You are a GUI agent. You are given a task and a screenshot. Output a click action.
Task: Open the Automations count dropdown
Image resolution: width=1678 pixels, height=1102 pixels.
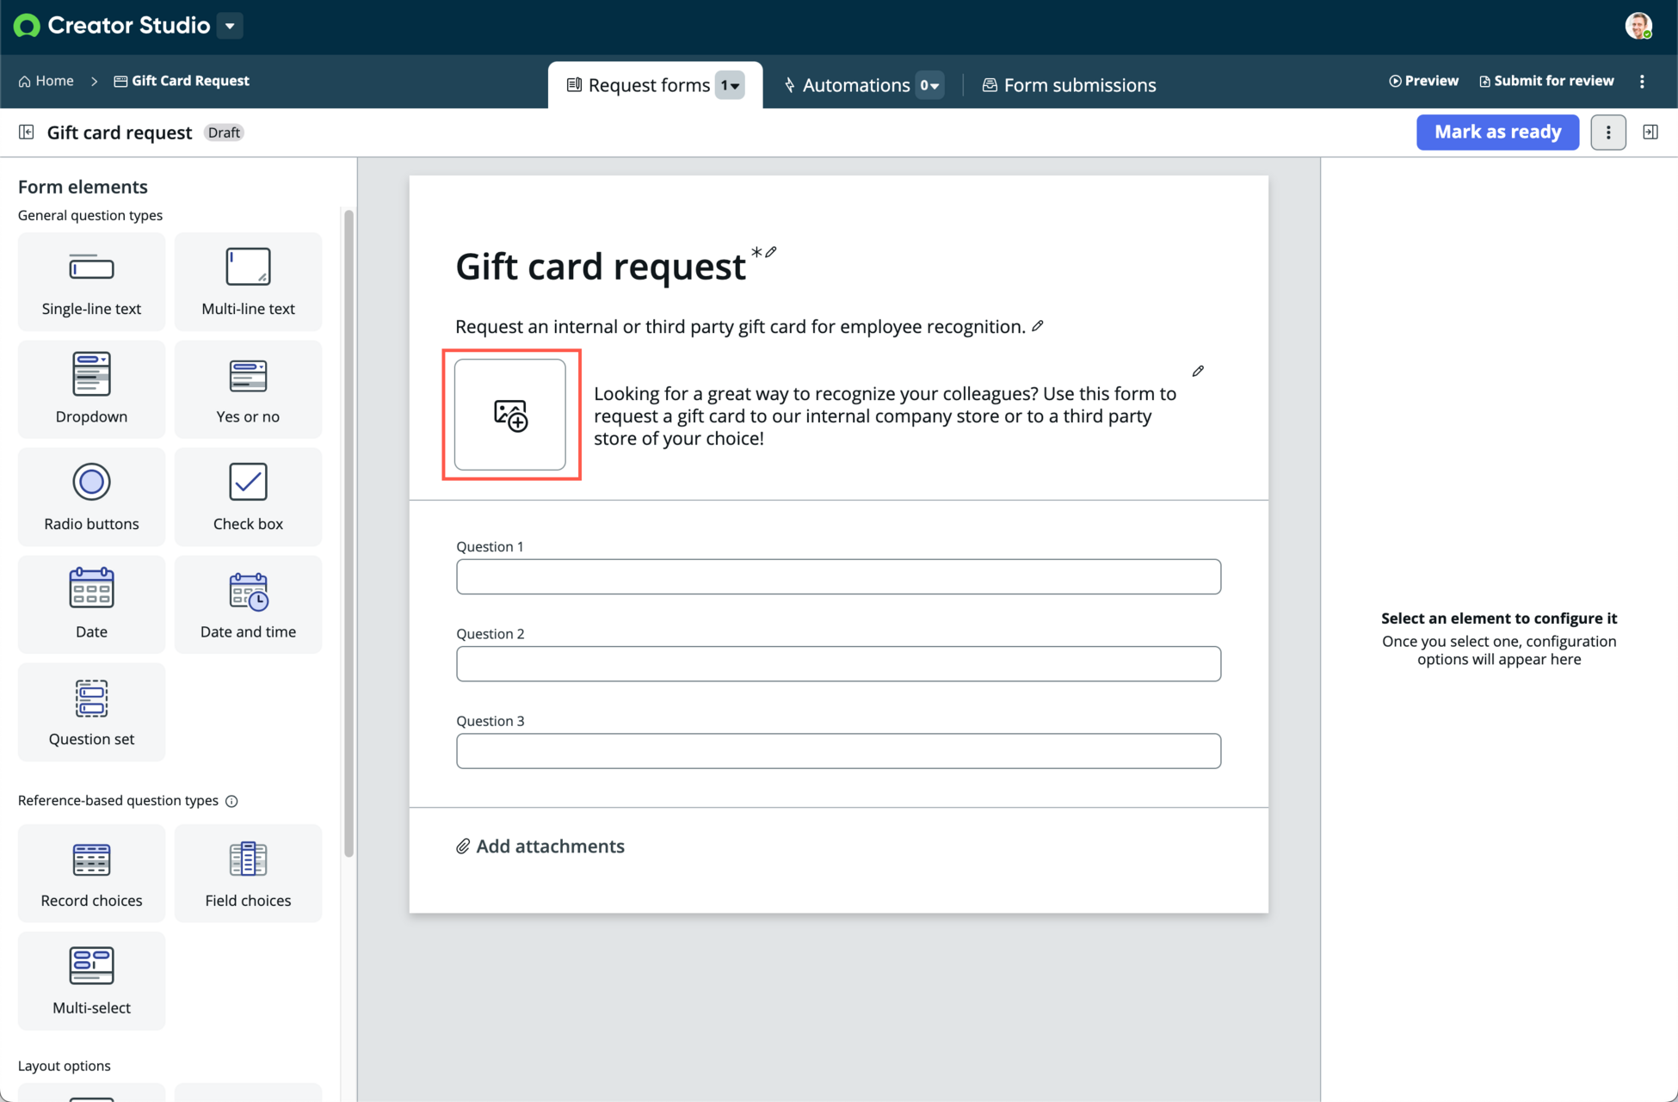(929, 85)
